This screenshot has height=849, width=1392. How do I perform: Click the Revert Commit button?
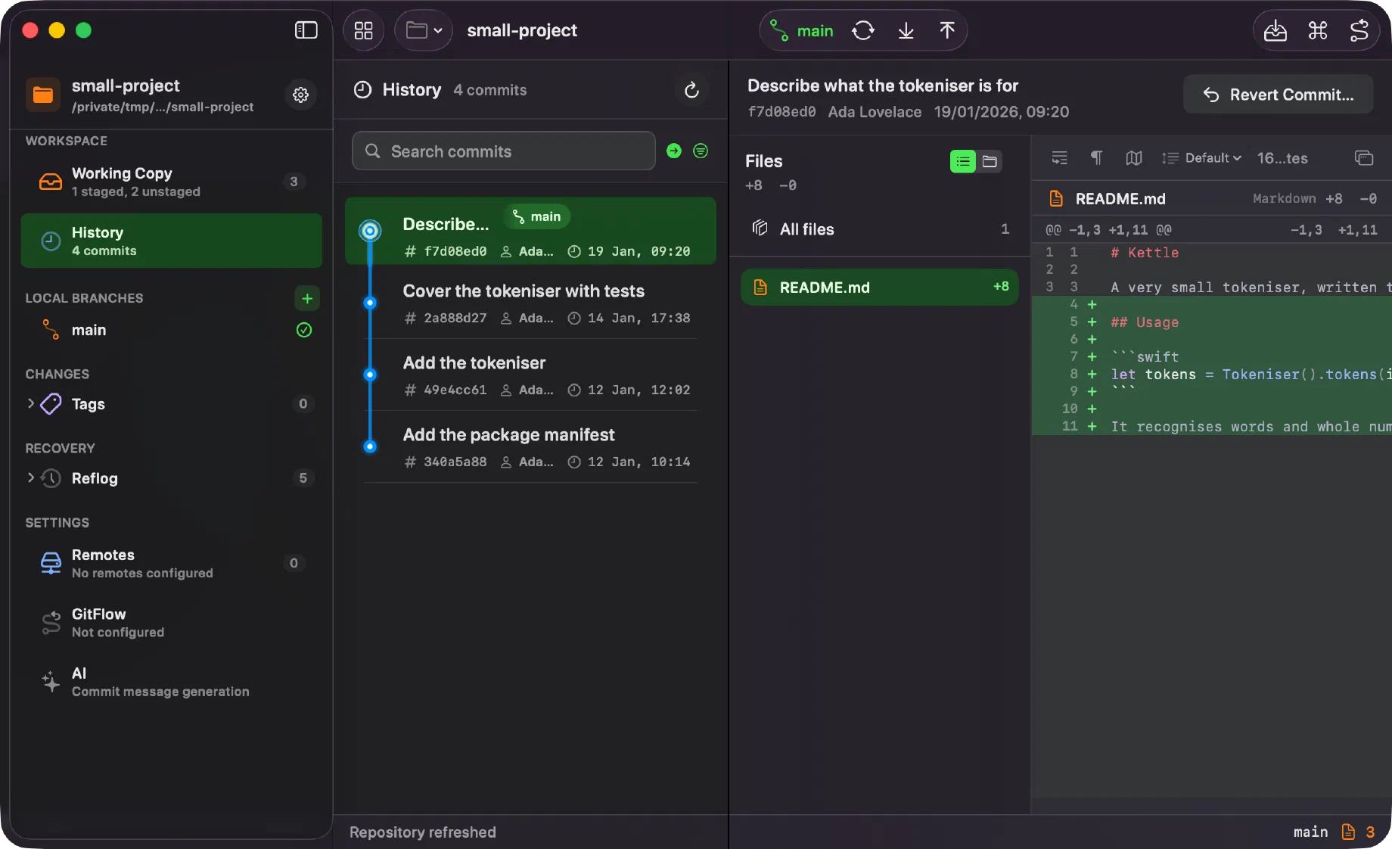tap(1278, 95)
